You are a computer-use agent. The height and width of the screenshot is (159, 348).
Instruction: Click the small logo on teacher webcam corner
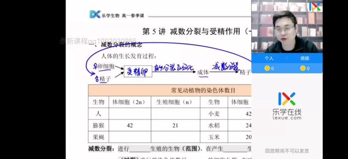[x=315, y=7]
